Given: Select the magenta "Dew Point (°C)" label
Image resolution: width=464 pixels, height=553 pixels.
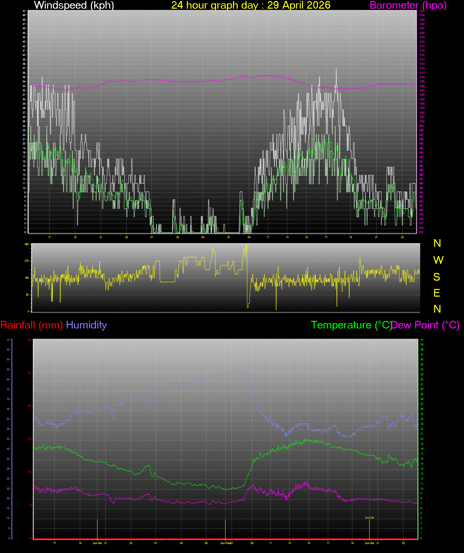Looking at the screenshot, I should 425,325.
